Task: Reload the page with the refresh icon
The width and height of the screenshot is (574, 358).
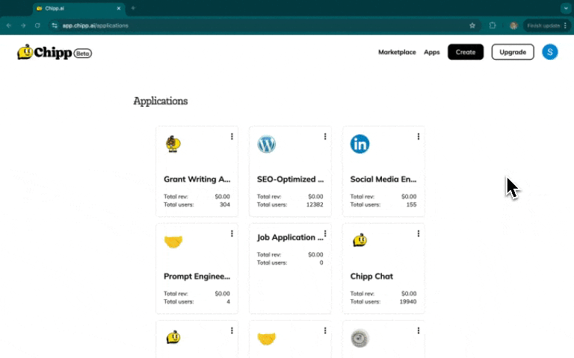Action: coord(37,25)
